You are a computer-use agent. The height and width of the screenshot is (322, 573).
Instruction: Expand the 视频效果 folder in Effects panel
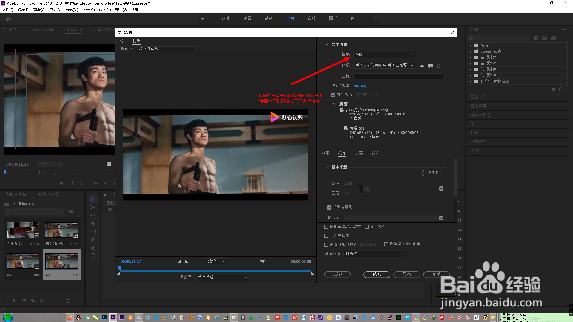click(470, 69)
